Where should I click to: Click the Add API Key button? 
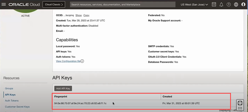tap(63, 89)
